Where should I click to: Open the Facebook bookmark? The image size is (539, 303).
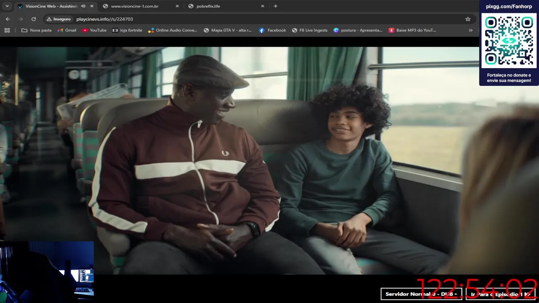click(272, 30)
